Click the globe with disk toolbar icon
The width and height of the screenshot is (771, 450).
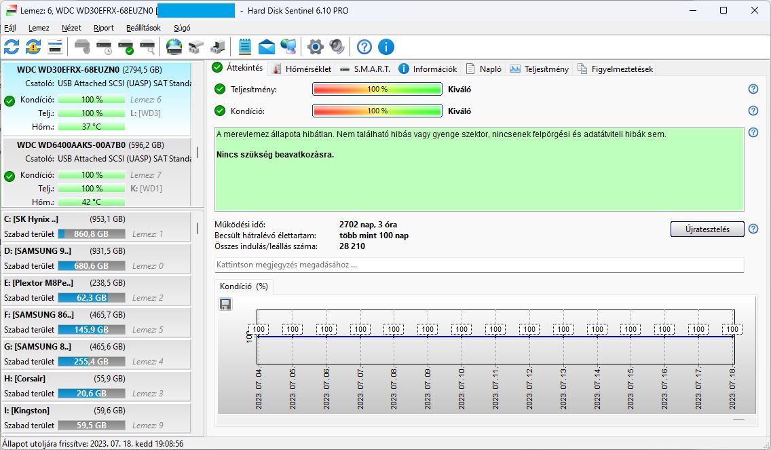174,48
